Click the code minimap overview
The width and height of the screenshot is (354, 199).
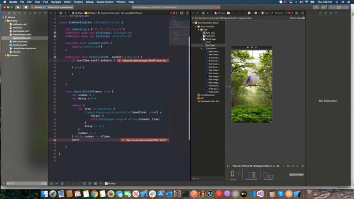point(179,30)
